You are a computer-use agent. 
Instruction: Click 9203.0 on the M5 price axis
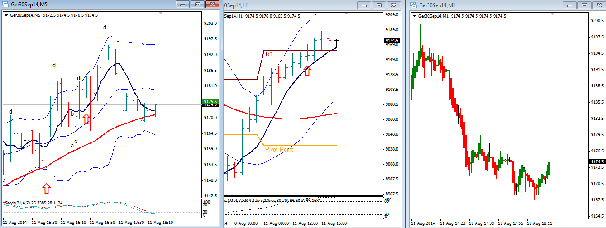pos(211,24)
